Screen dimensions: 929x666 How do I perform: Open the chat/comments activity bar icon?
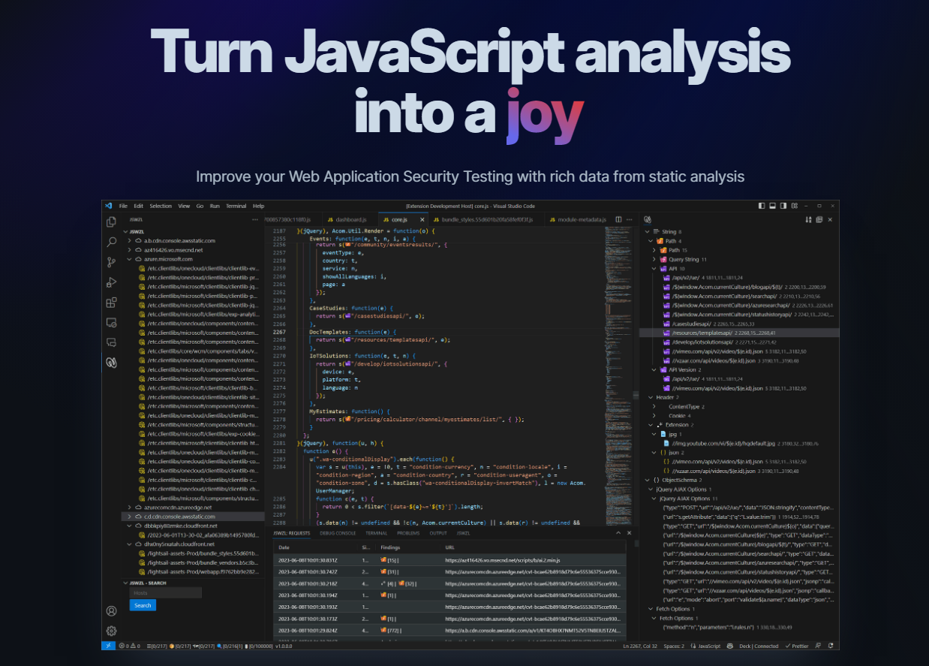click(x=111, y=342)
